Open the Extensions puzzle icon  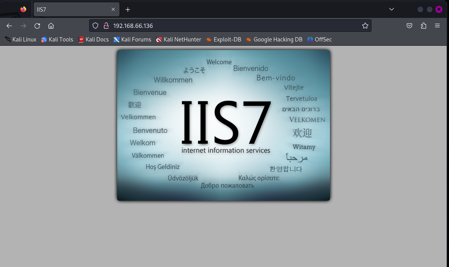423,26
